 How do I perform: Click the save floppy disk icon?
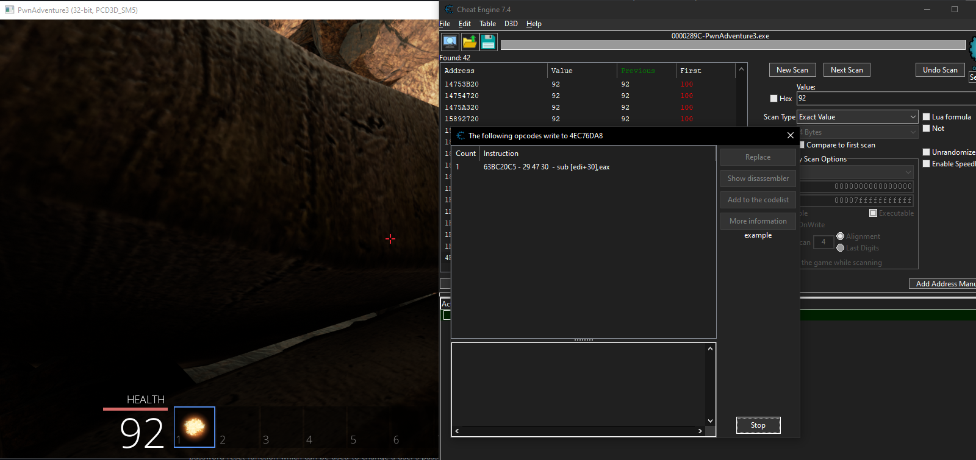pyautogui.click(x=489, y=42)
